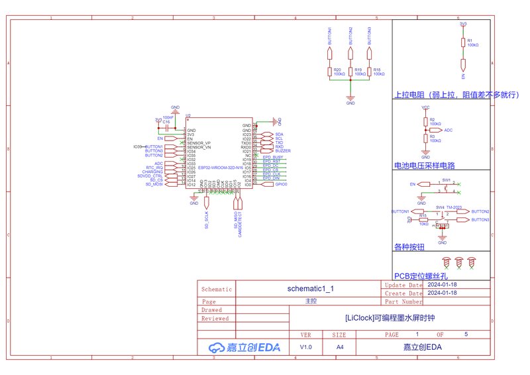Click the SDA net port
The width and height of the screenshot is (530, 375).
(267, 134)
